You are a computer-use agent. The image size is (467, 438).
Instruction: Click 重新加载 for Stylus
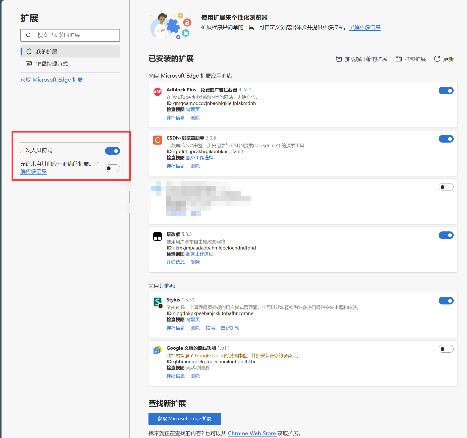pyautogui.click(x=230, y=328)
